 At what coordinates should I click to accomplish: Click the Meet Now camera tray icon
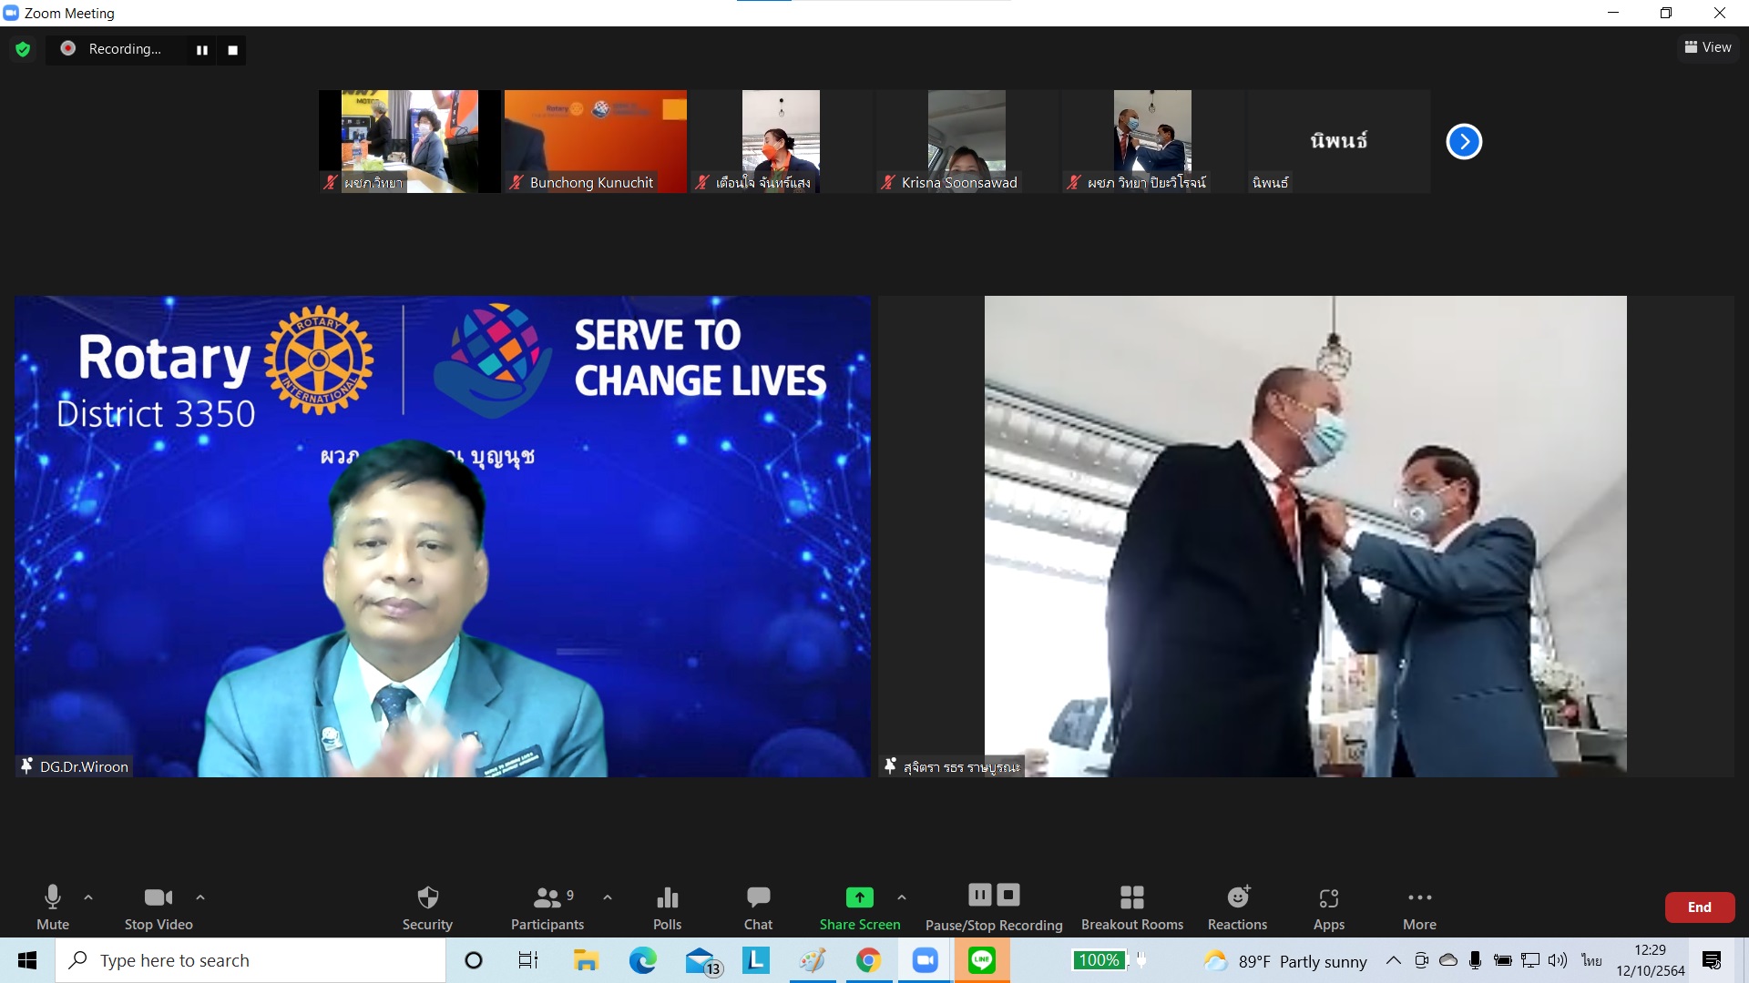coord(1421,960)
